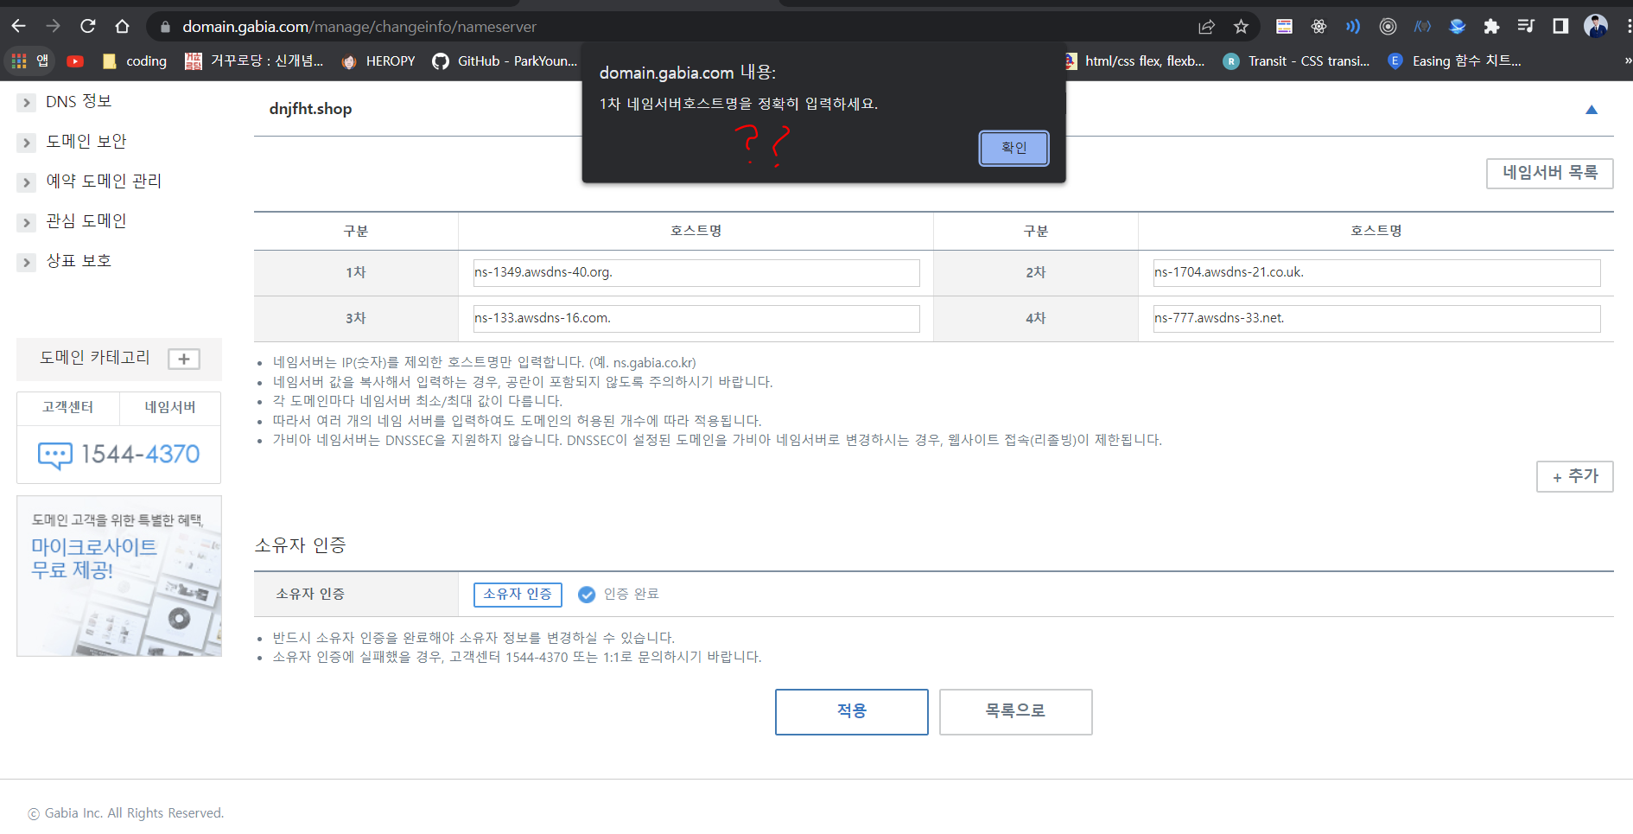Go to the browser home icon
Viewport: 1633px width, 834px height.
[123, 27]
